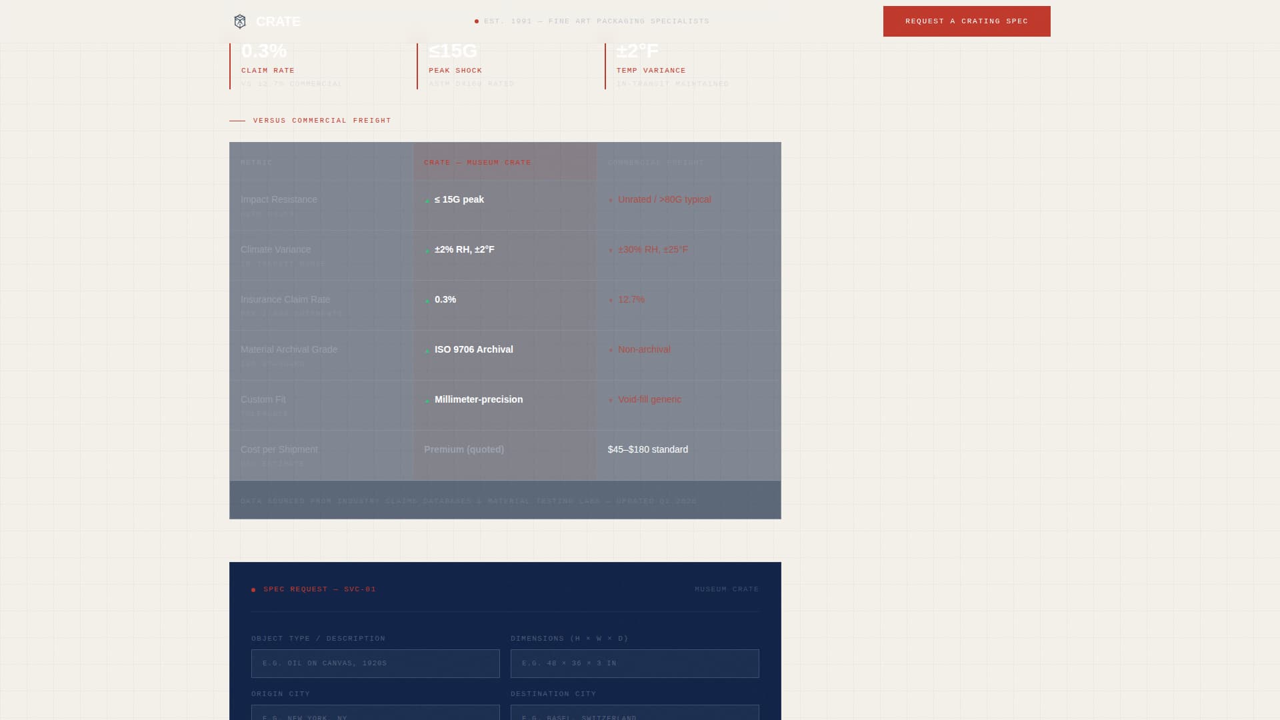Click the 'ISO 9706 Archival' cell
This screenshot has width=1280, height=720.
click(474, 349)
